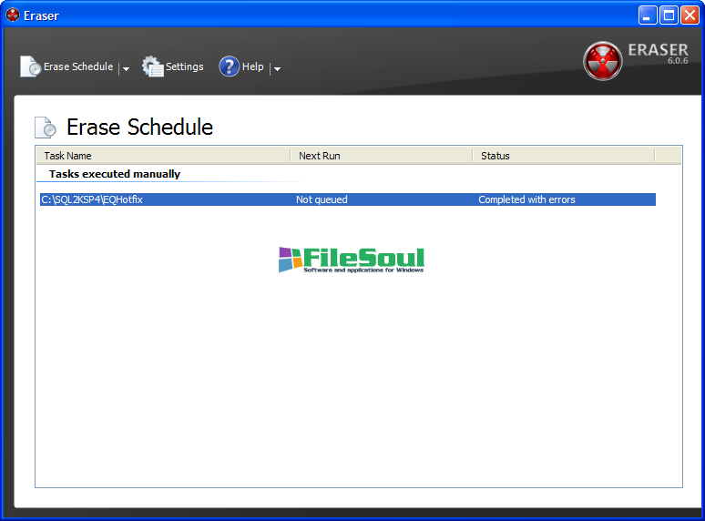Click the Completed with errors status cell
Screen dimensions: 705x521
[526, 199]
